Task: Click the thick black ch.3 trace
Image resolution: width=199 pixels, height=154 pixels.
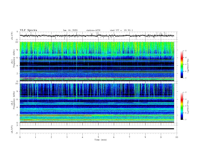Action: 97,129
